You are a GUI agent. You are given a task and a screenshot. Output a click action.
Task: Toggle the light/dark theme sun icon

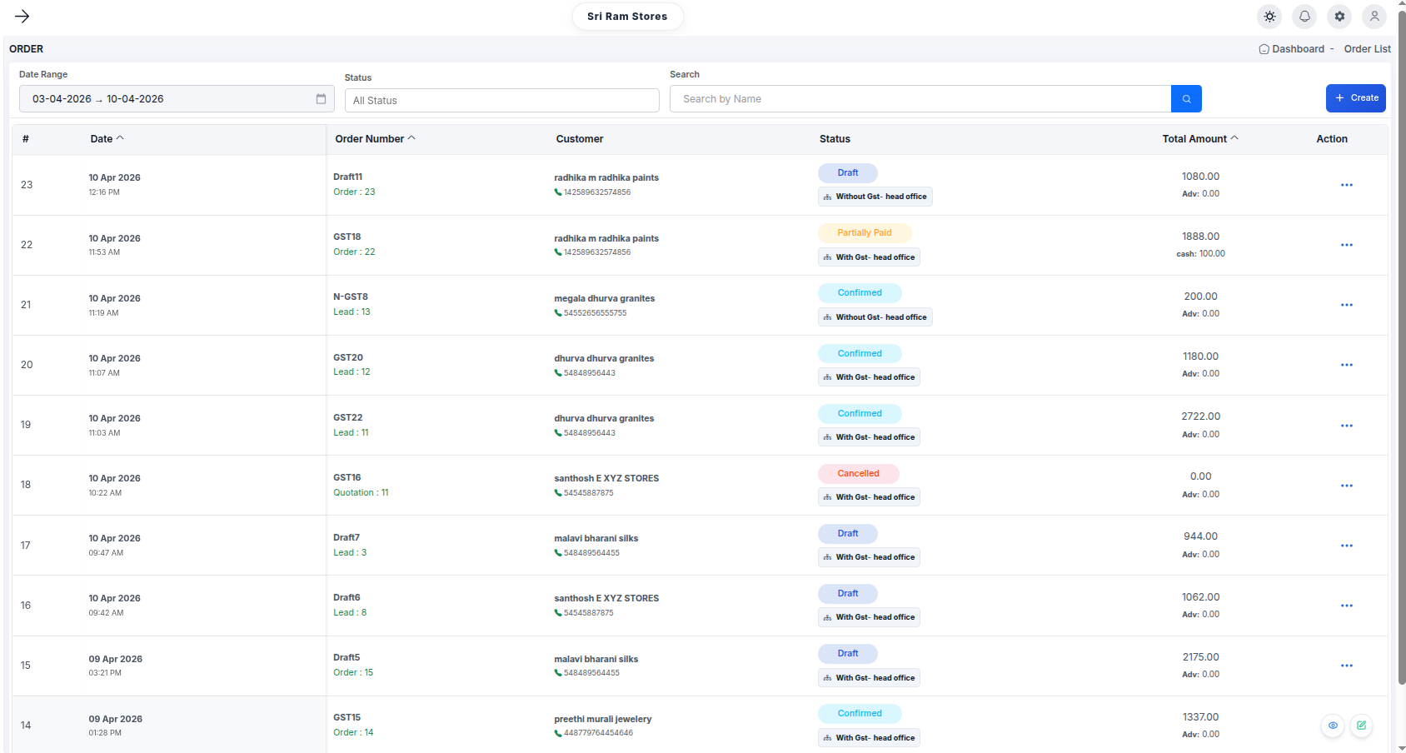pos(1269,17)
